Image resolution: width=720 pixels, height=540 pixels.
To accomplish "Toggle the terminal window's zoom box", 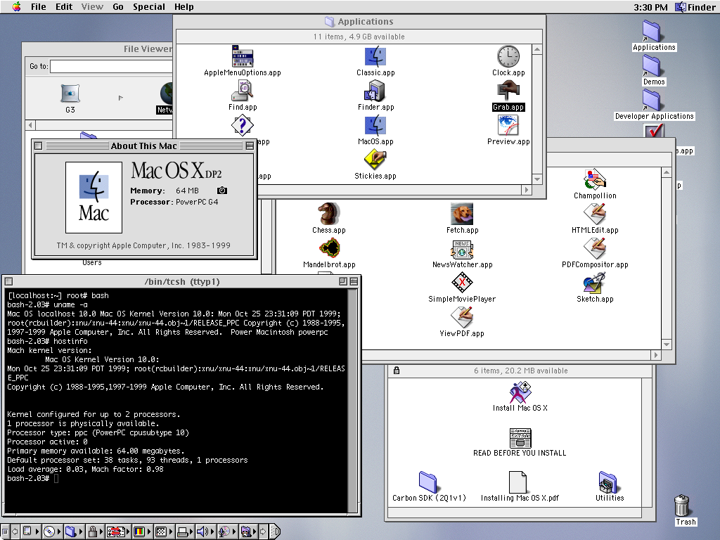I will (343, 281).
